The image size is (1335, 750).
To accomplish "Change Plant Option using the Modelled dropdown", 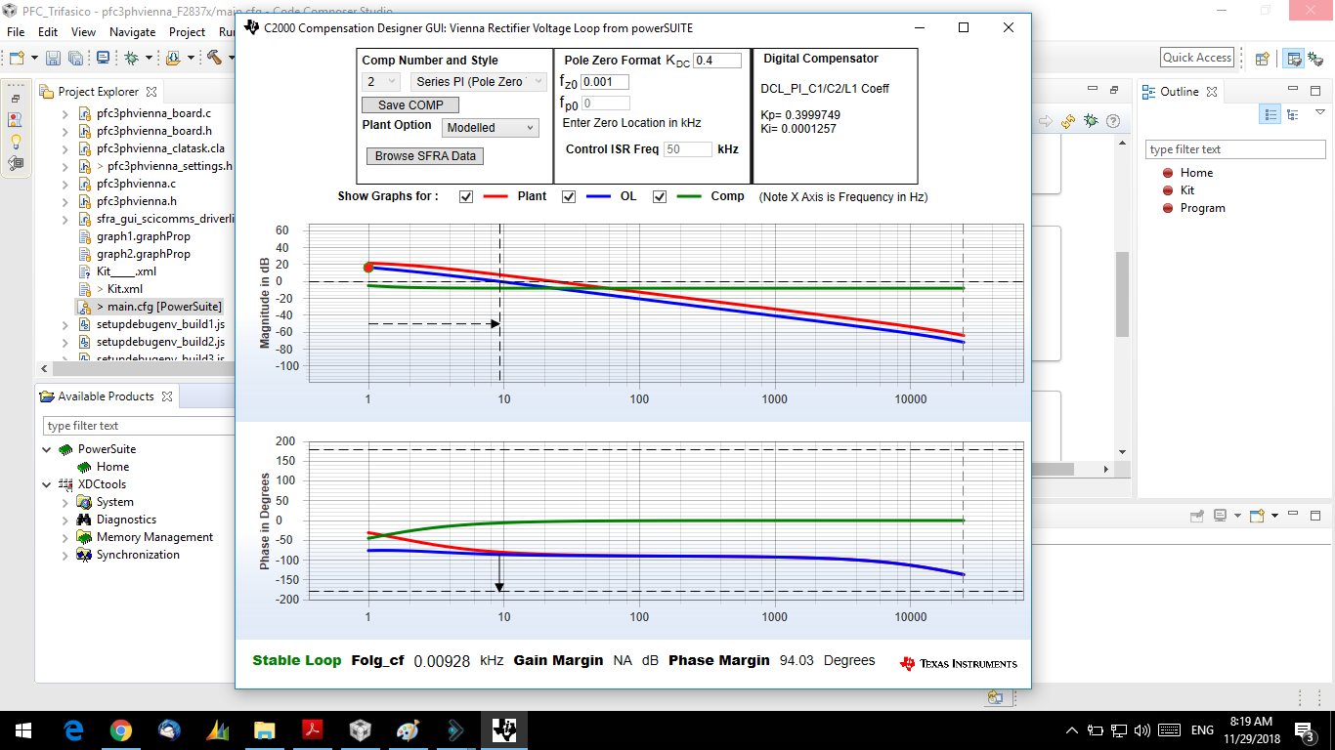I will pos(490,127).
